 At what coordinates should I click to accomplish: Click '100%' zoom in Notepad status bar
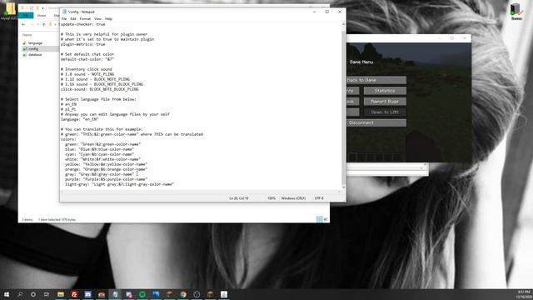point(271,198)
